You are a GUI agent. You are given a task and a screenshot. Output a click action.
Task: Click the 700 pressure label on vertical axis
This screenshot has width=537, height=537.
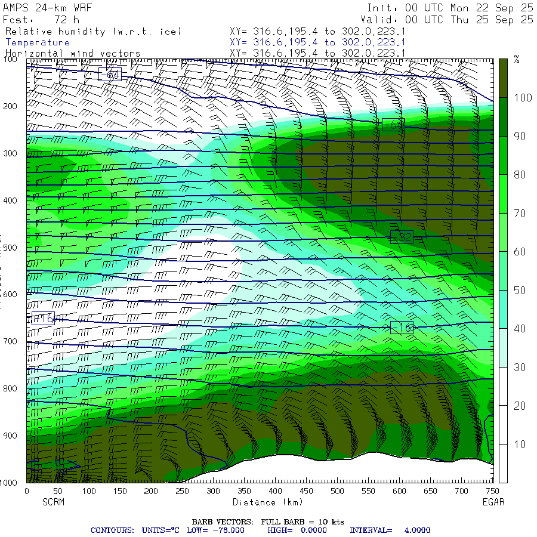pos(10,341)
